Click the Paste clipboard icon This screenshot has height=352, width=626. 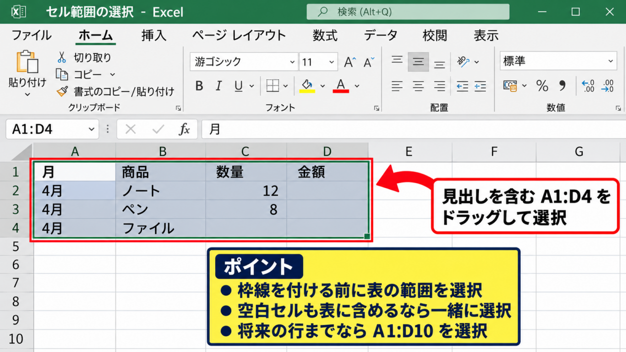pos(27,62)
